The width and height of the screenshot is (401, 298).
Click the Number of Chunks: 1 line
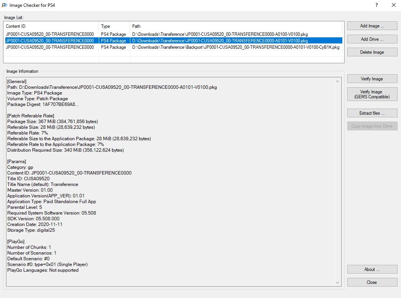point(29,247)
